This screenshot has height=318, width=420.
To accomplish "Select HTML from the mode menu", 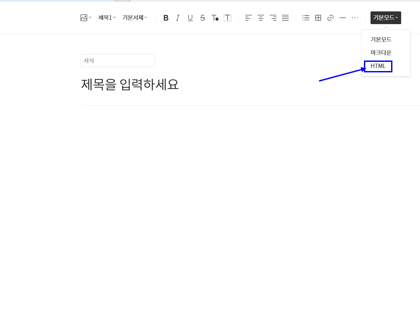I will pyautogui.click(x=378, y=66).
